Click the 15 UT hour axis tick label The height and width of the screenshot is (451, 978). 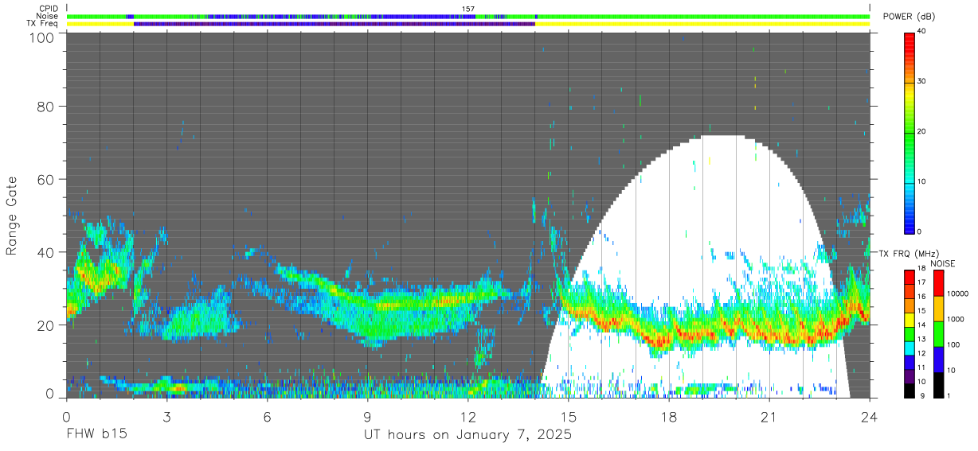(x=568, y=417)
